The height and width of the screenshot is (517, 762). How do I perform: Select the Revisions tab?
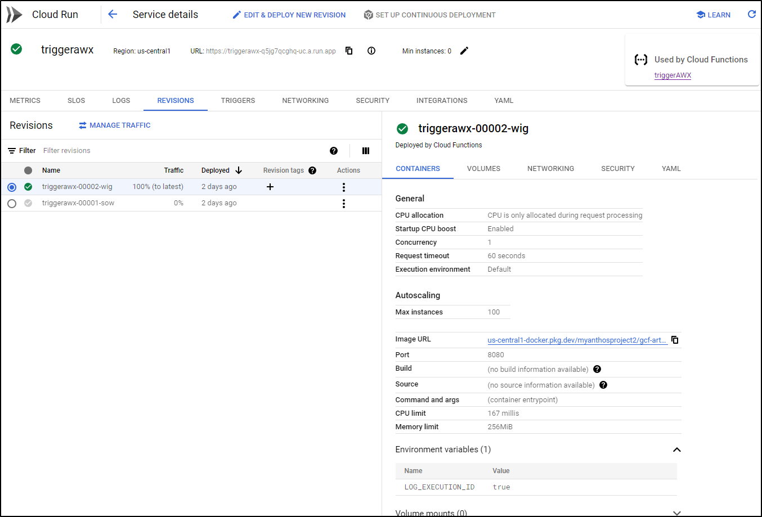(176, 101)
